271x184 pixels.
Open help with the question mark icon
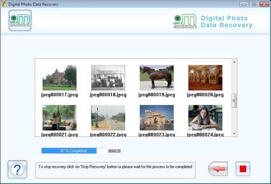[17, 170]
